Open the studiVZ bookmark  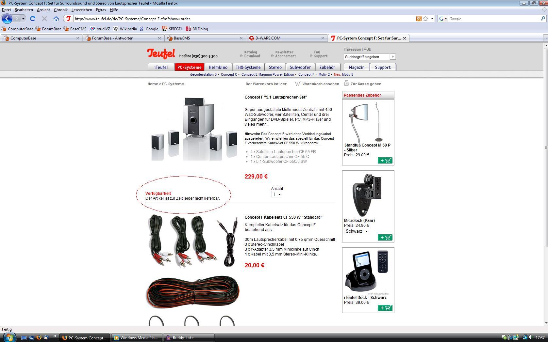tap(100, 29)
